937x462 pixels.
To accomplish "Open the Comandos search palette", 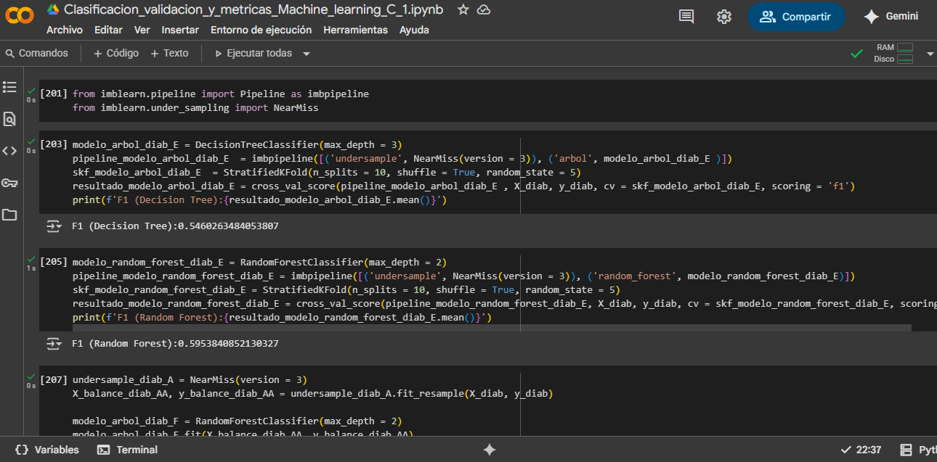I will click(36, 53).
